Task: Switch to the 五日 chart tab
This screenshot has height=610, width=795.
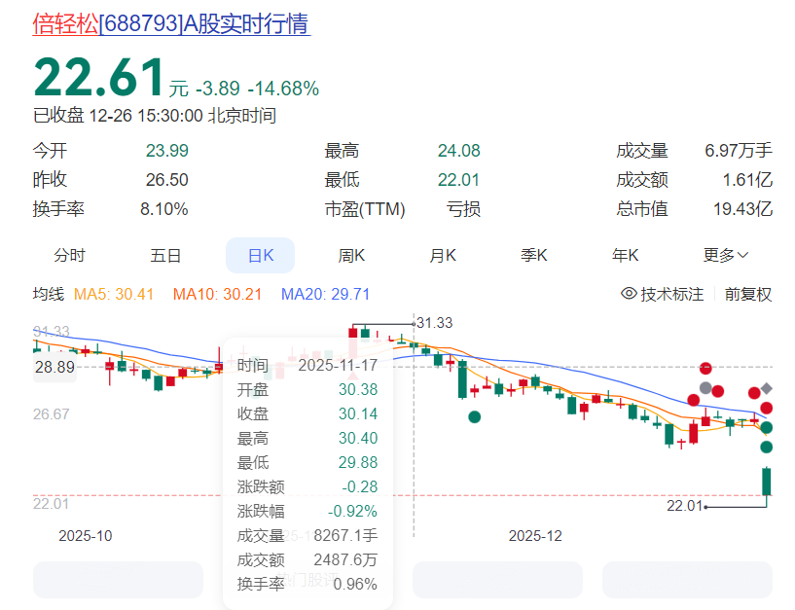Action: (x=165, y=255)
